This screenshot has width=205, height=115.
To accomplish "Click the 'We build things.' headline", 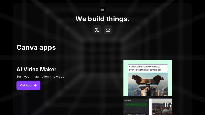I will (102, 19).
